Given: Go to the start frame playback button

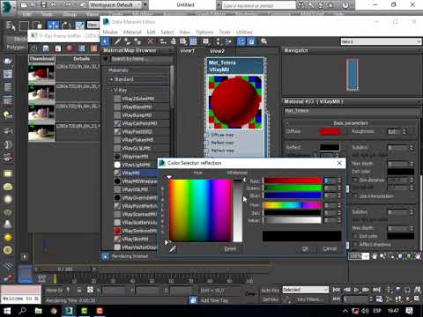Looking at the screenshot, I should 337,290.
